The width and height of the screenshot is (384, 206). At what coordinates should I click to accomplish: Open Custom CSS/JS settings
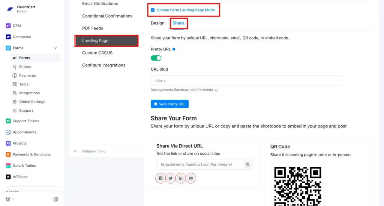point(97,53)
